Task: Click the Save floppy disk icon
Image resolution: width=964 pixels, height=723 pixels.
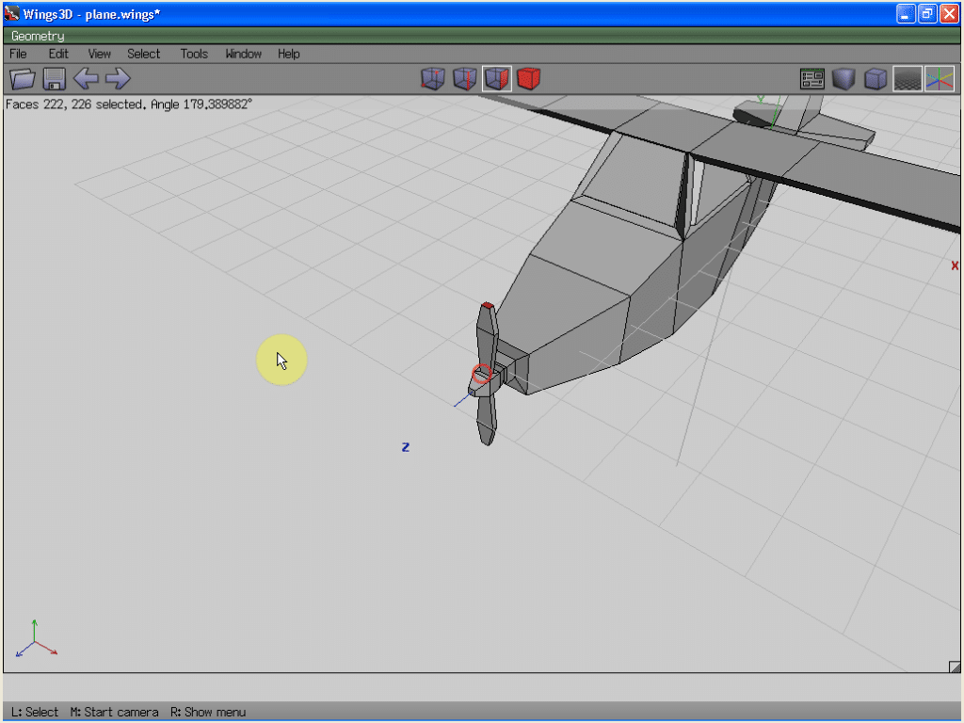Action: point(54,79)
